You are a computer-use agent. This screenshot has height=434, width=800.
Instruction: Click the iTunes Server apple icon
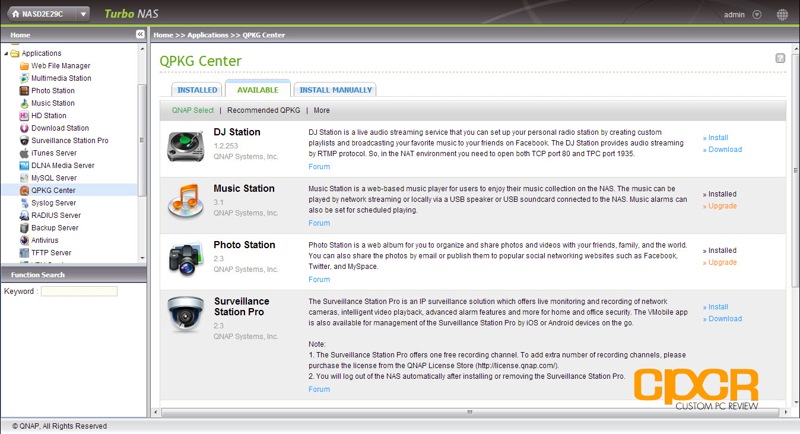[x=24, y=153]
